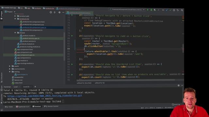Screen dimensions: 209x117
Task: Click 'callback for describe()' breadcrumb
Action: tap(84, 83)
